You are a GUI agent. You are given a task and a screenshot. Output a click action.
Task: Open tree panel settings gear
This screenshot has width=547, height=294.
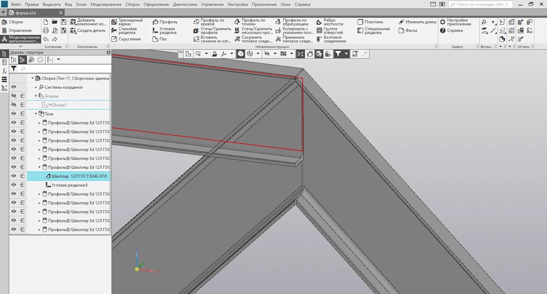point(108,52)
